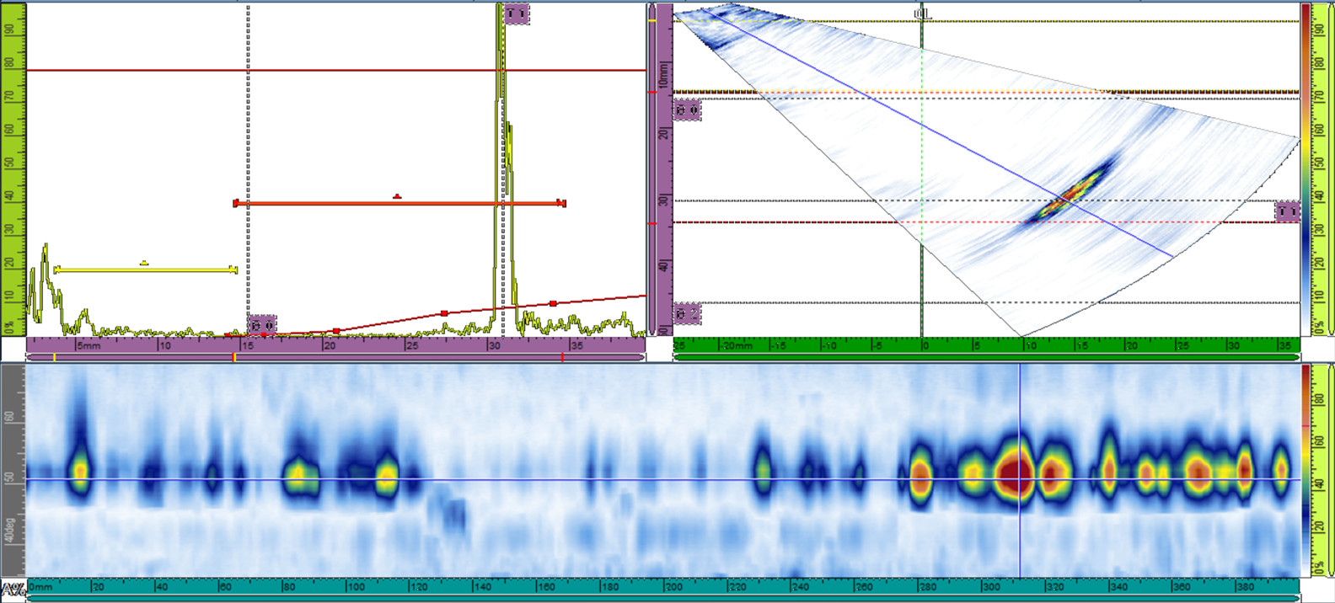The image size is (1335, 603).
Task: Click the green zoom bar below the S-scan
Action: point(986,358)
